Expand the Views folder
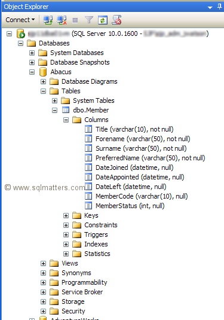Image resolution: width=224 pixels, height=320 pixels. click(43, 264)
